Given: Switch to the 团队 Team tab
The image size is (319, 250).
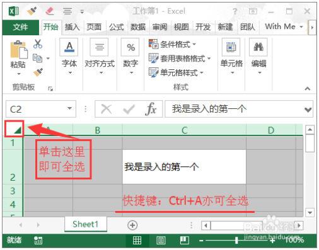Looking at the screenshot, I should (x=248, y=27).
